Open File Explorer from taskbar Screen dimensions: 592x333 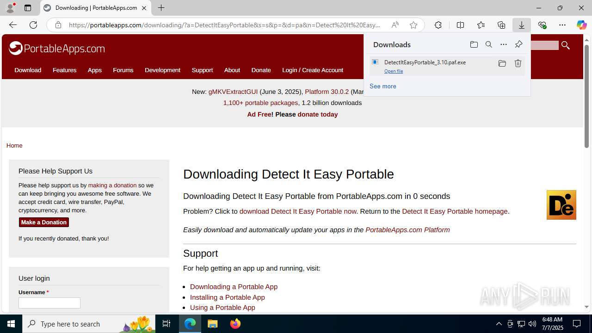(213, 324)
